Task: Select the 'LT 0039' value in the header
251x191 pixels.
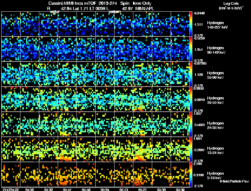Action: pos(98,8)
